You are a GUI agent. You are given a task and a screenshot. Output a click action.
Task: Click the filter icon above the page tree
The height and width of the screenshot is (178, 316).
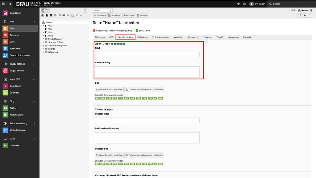[48, 10]
